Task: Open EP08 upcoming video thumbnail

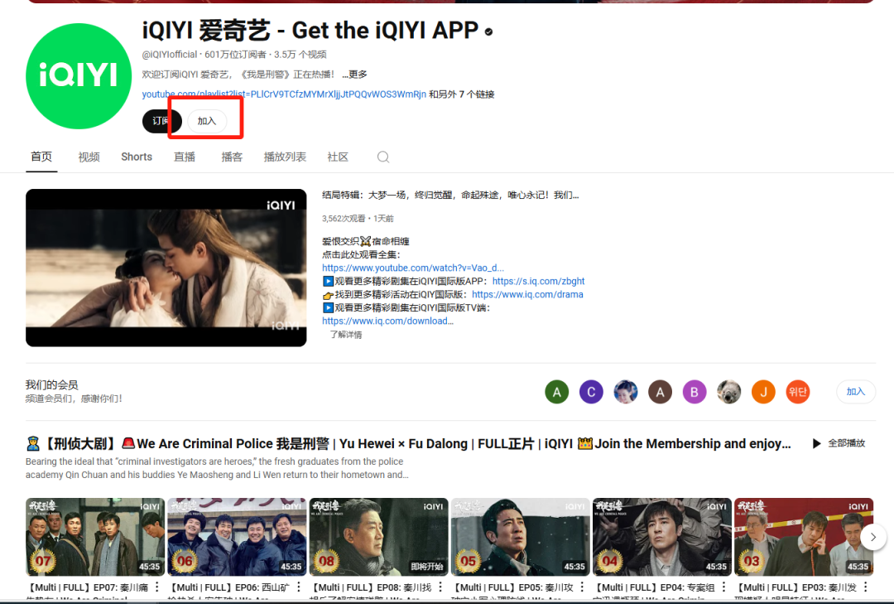Action: click(378, 537)
